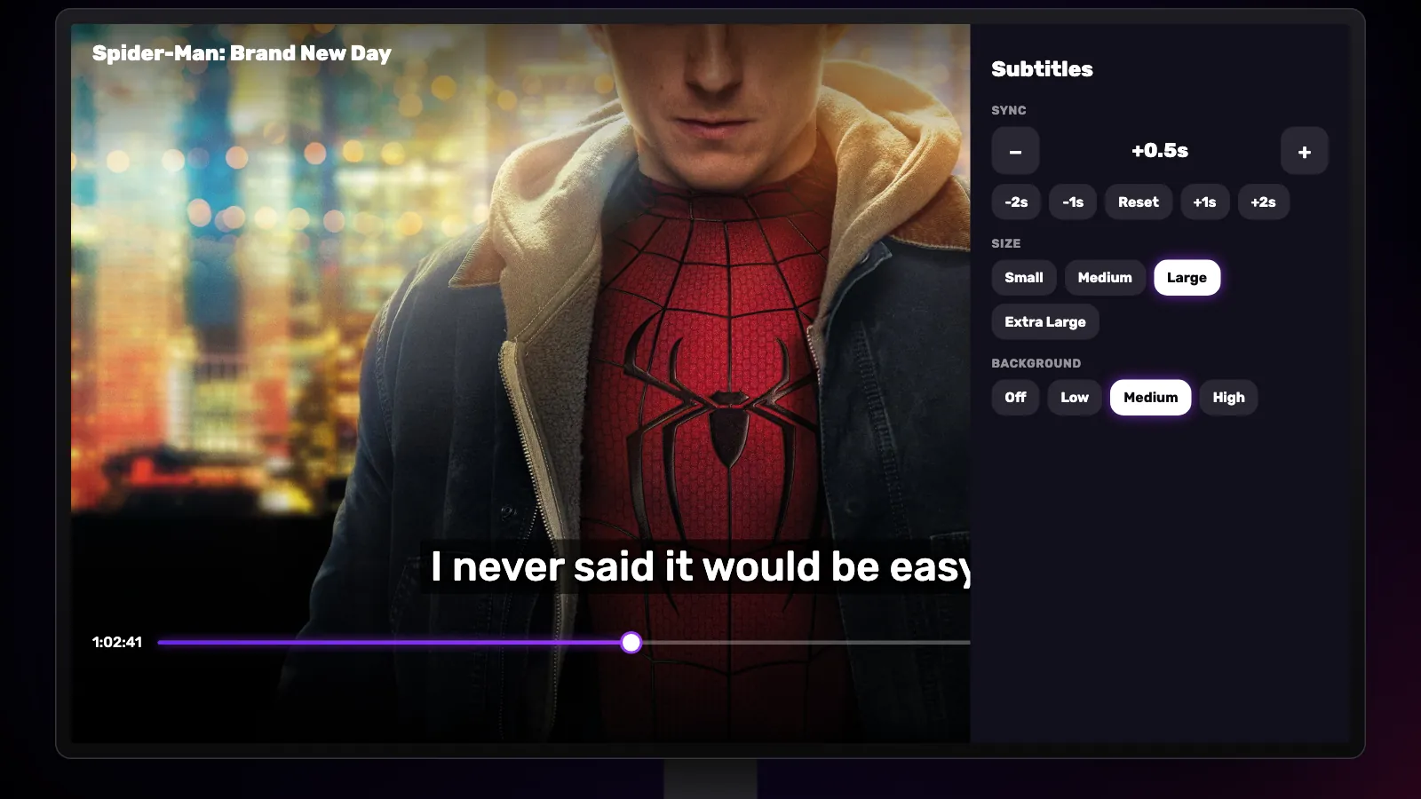The width and height of the screenshot is (1421, 799).
Task: Shift subtitles forward by +2s
Action: 1263,202
